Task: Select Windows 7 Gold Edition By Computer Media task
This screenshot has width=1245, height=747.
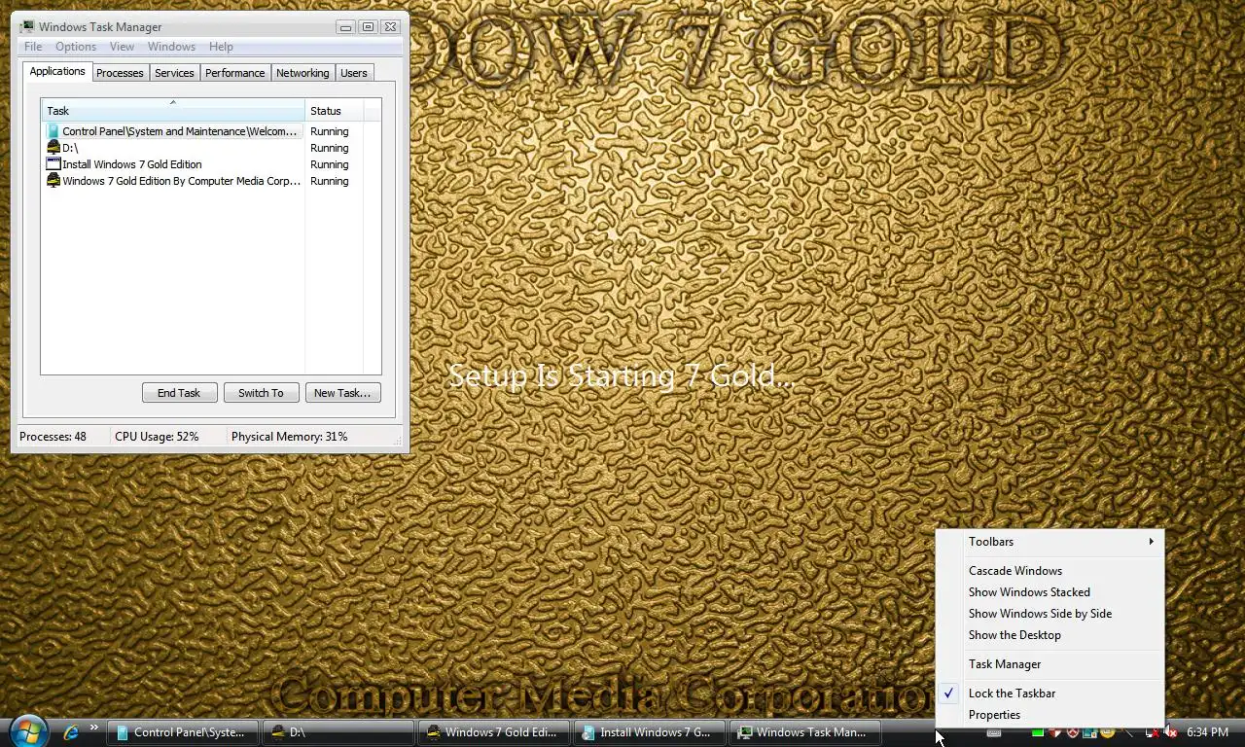Action: 173,181
